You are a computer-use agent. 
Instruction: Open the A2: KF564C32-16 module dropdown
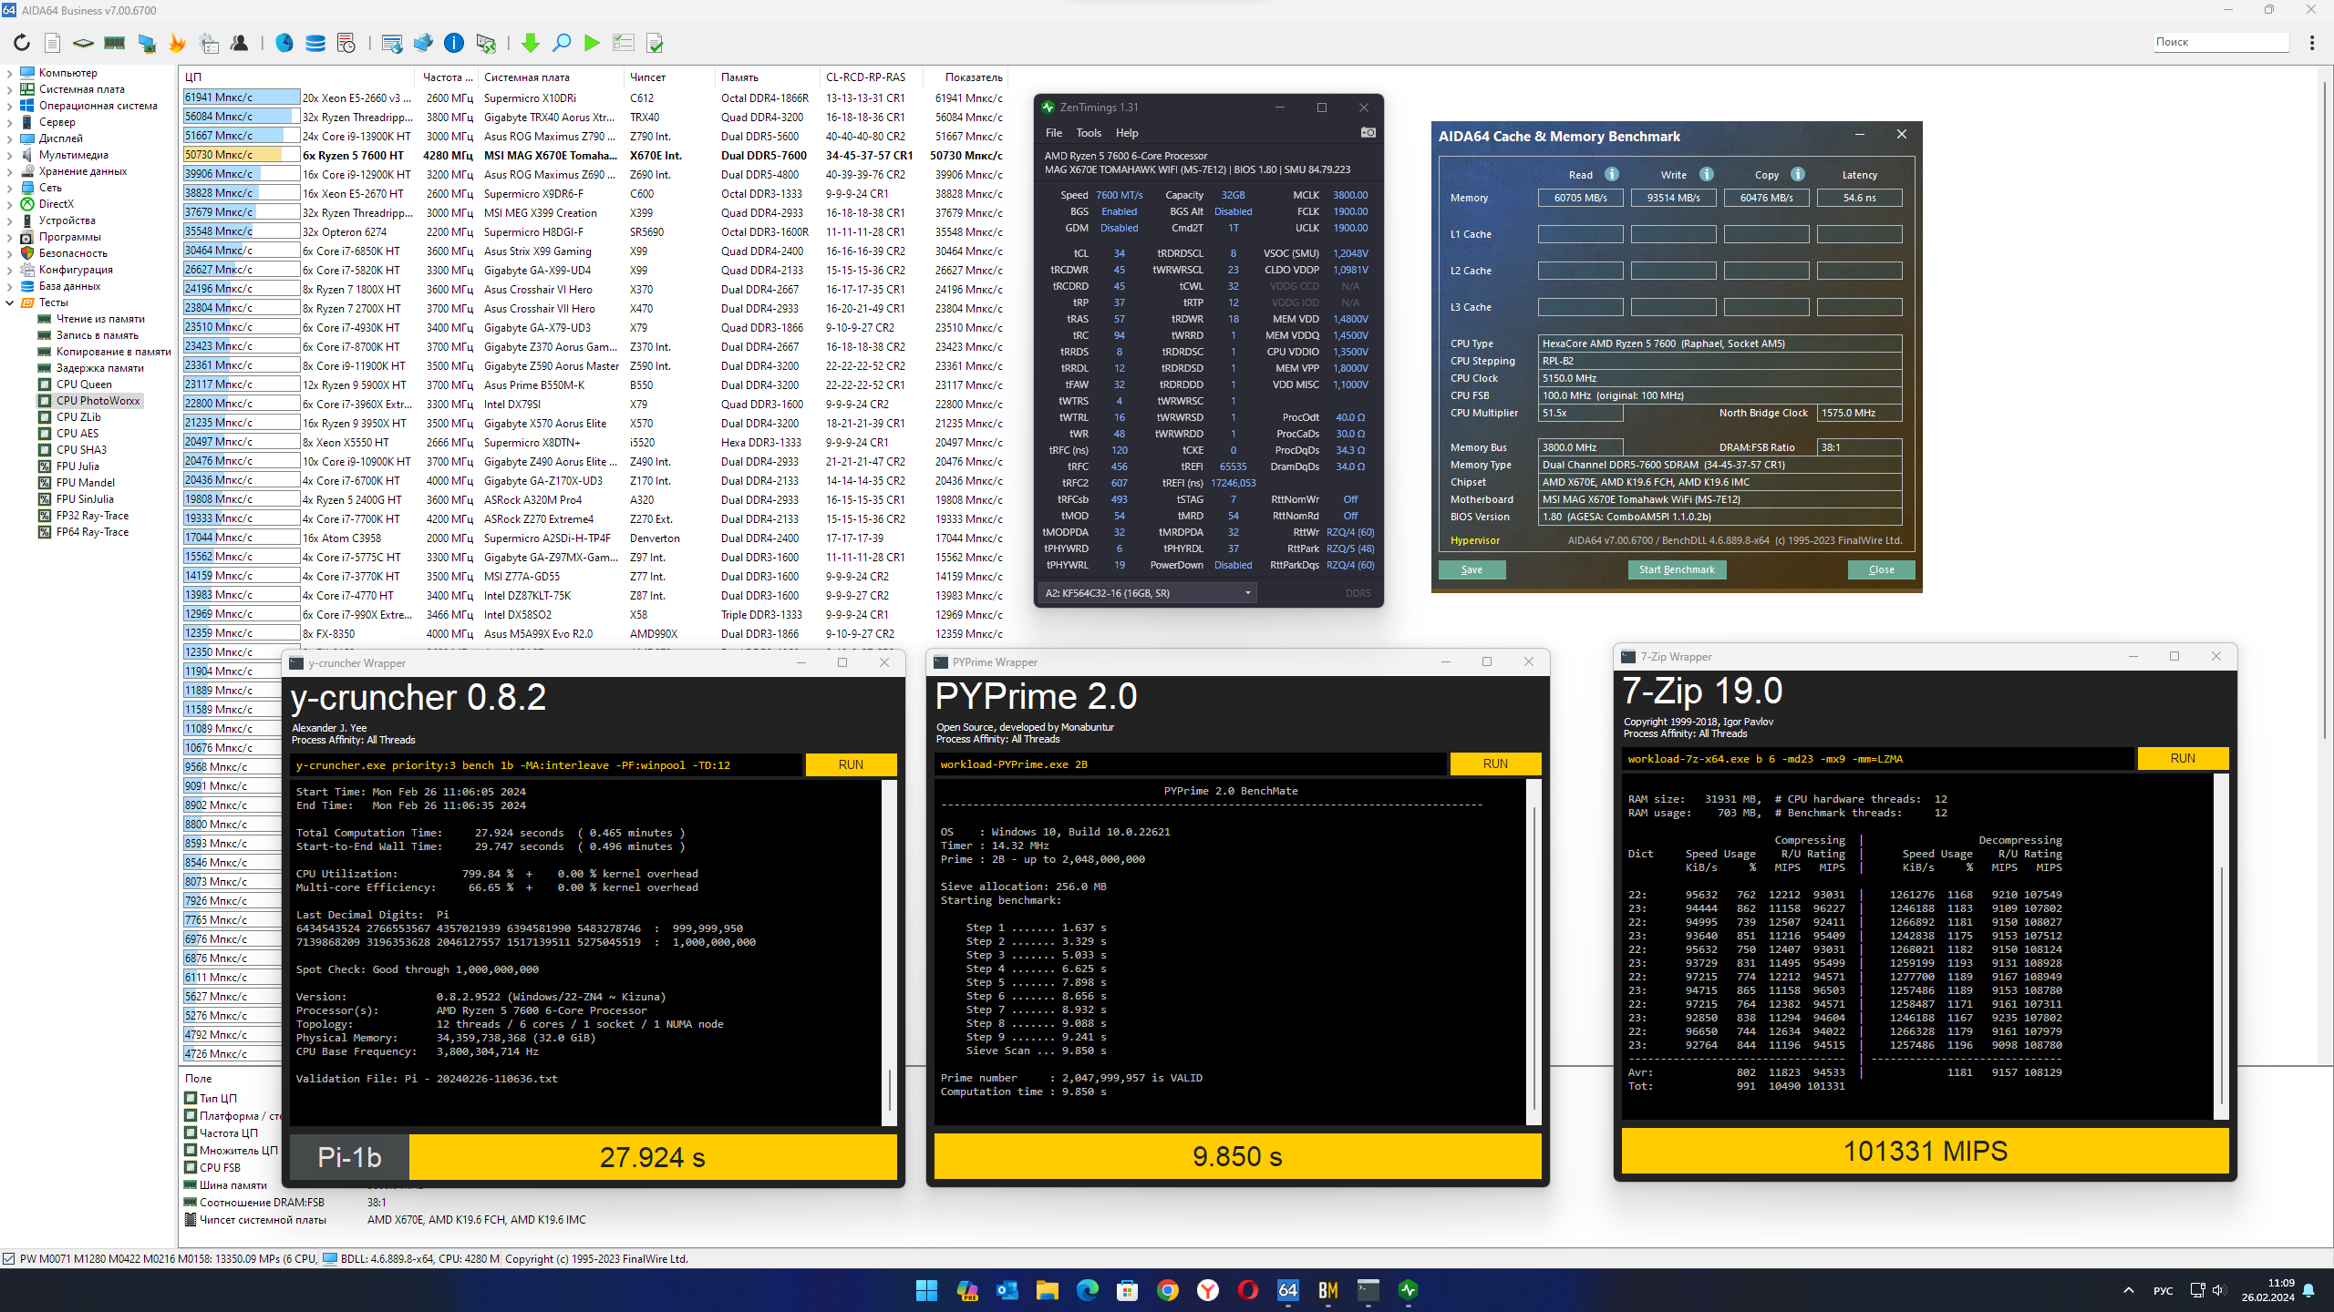pyautogui.click(x=1147, y=593)
